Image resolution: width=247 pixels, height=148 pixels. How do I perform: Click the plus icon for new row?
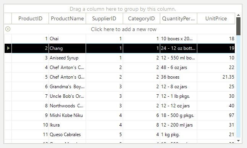pos(8,29)
